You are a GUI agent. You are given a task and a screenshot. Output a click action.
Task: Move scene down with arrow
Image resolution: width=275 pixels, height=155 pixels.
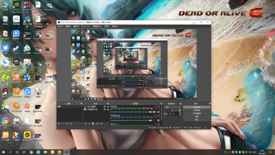tap(71, 124)
